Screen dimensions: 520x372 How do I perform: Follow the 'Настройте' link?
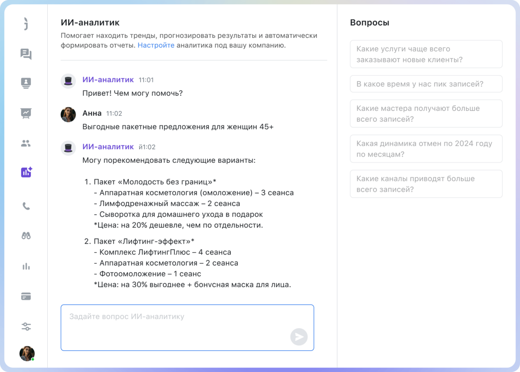(x=156, y=45)
